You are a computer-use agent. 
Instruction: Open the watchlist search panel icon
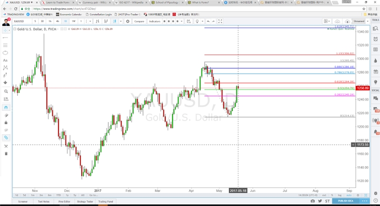(375, 28)
